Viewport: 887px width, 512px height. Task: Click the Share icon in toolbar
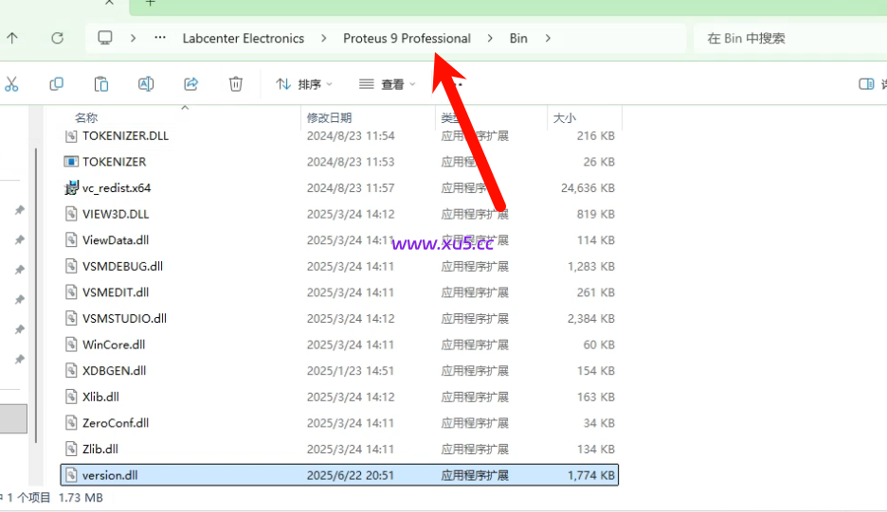click(x=190, y=84)
